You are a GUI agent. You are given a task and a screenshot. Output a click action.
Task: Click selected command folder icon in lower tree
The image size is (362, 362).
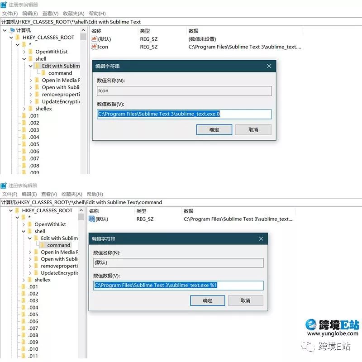(43, 245)
